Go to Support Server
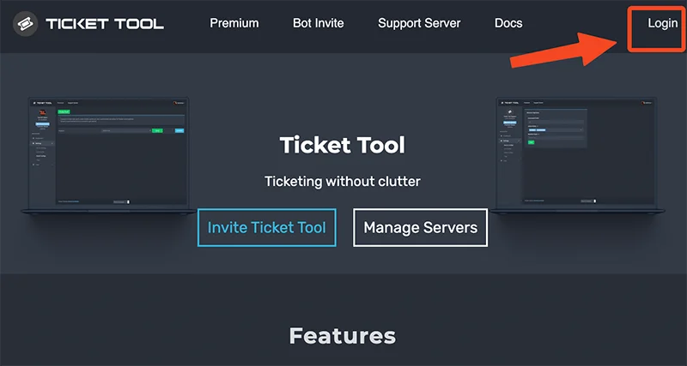This screenshot has width=687, height=366. pos(419,23)
